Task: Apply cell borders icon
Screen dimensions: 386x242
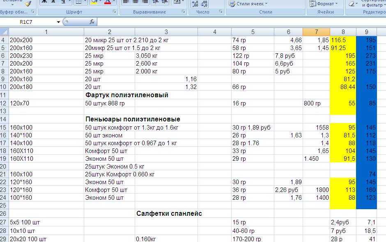Action: (78, 2)
